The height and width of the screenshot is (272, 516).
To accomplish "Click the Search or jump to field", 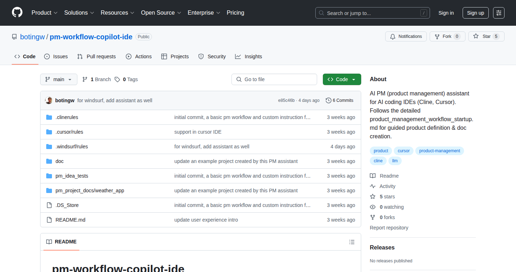I will tap(373, 13).
